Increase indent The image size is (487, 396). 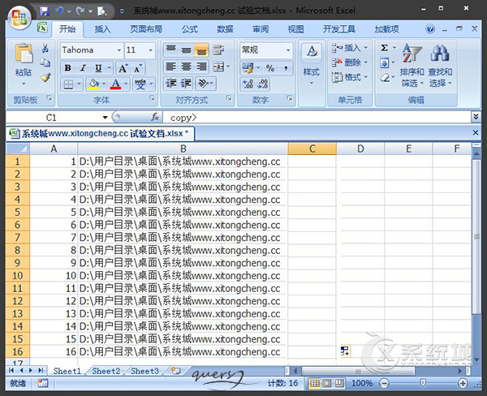(x=186, y=84)
